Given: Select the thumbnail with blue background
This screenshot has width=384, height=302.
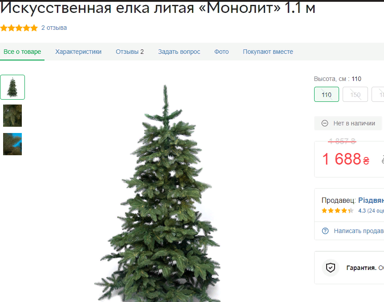Looking at the screenshot, I should click(x=12, y=144).
